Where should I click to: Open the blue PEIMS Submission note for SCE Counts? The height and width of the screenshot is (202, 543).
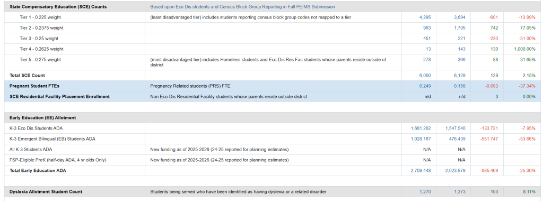click(242, 6)
